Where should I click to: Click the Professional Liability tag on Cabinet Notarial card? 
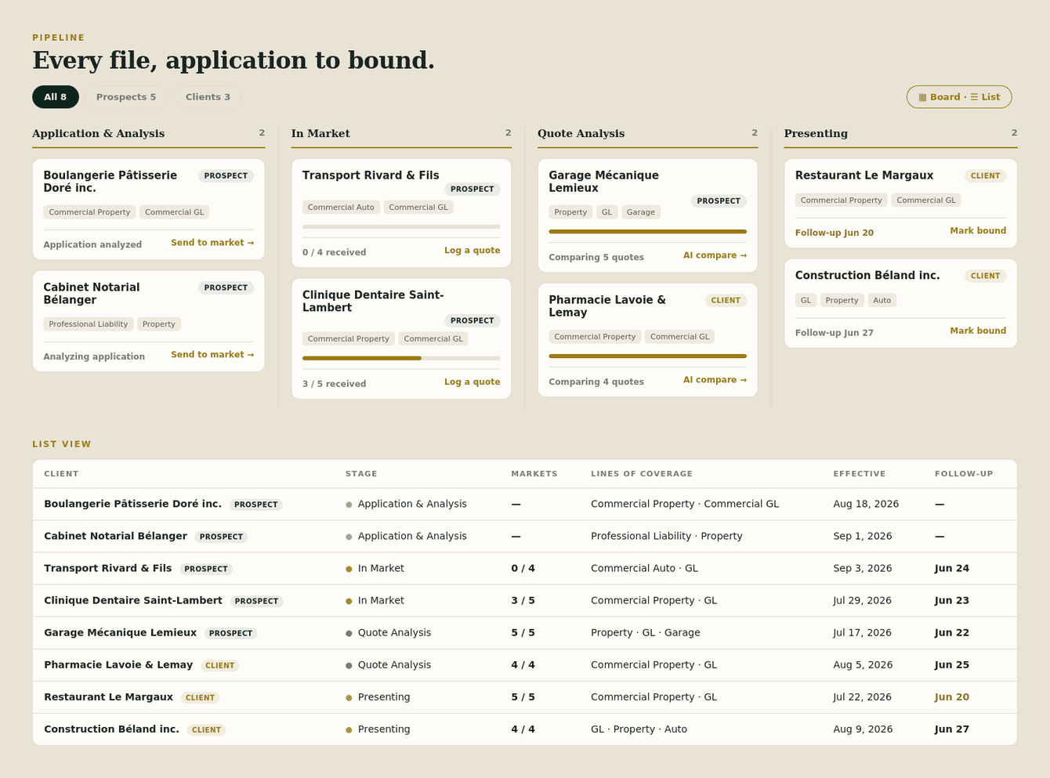pos(89,324)
